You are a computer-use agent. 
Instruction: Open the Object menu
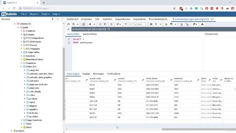pos(34,14)
